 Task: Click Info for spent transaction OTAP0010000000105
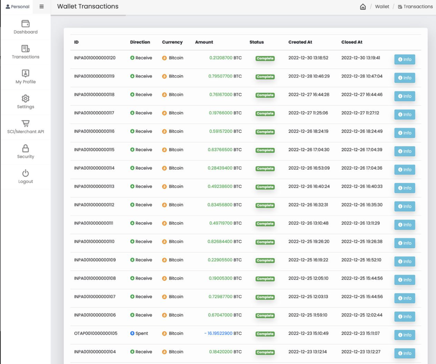(x=404, y=335)
